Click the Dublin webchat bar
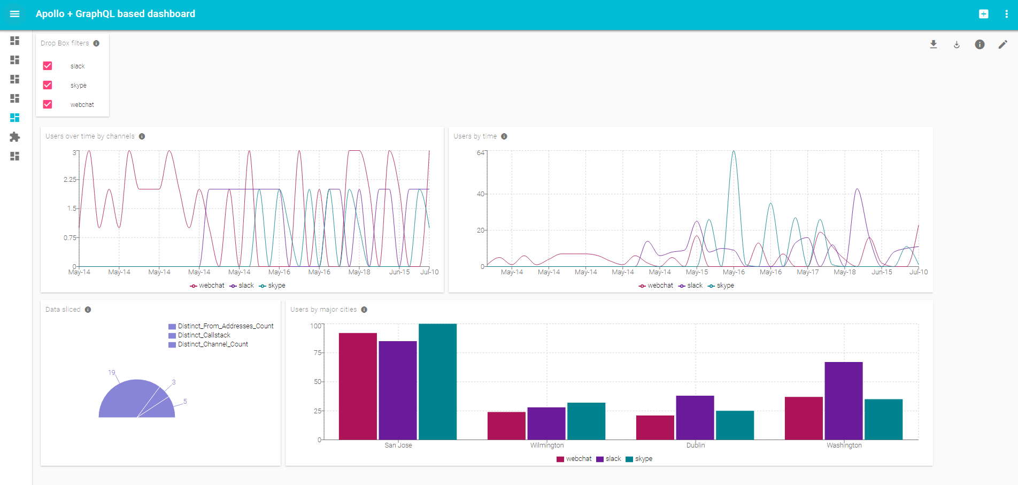1018x485 pixels. (655, 428)
